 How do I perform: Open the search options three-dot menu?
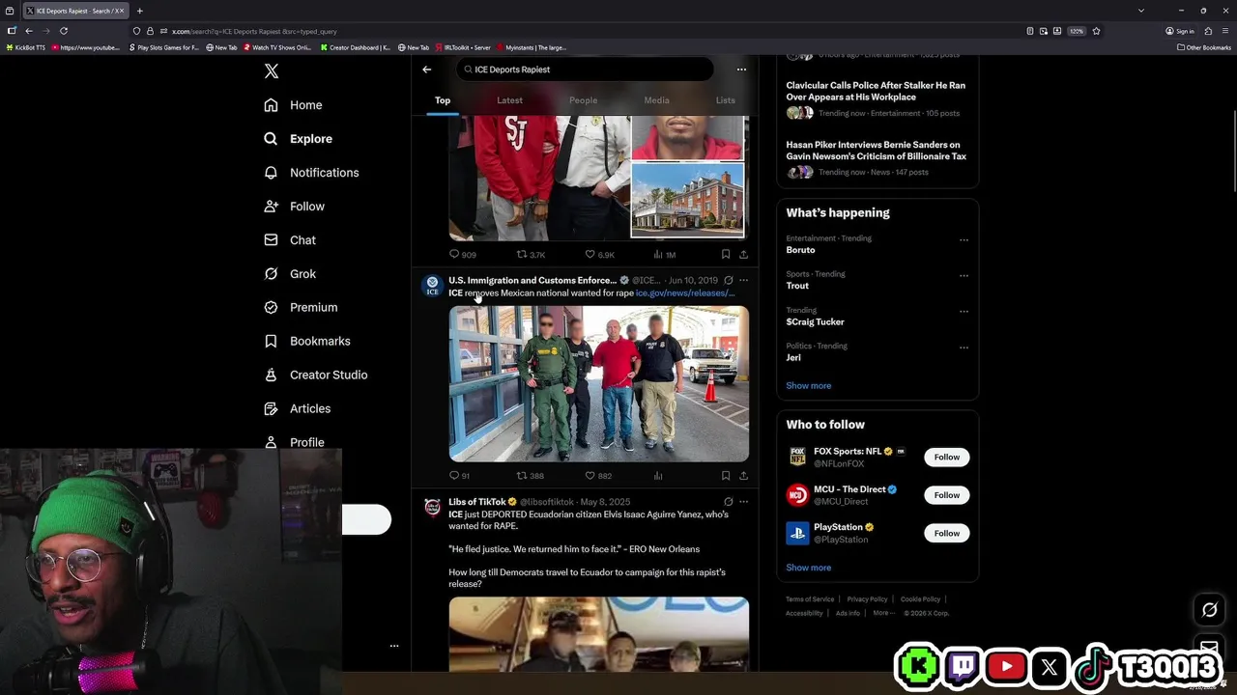pyautogui.click(x=741, y=69)
